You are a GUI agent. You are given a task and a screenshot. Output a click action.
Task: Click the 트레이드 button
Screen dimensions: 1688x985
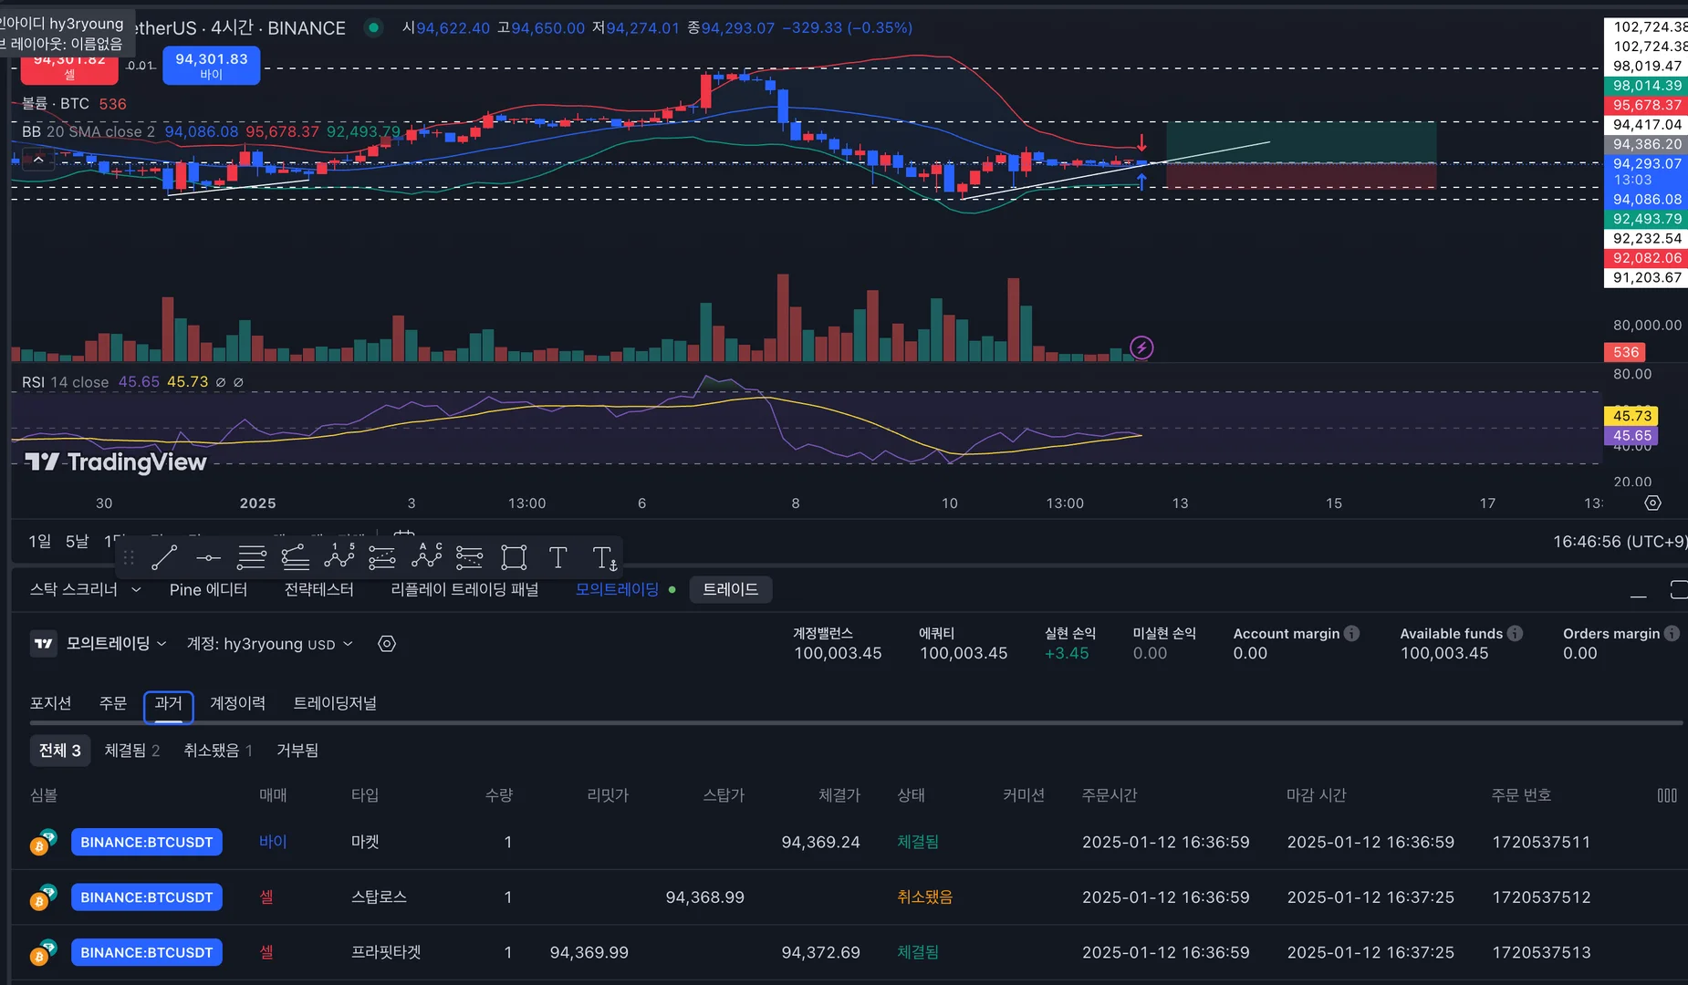[x=730, y=590]
